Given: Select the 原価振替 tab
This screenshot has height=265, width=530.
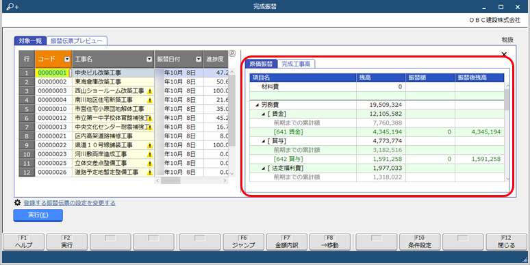Looking at the screenshot, I should tap(262, 64).
